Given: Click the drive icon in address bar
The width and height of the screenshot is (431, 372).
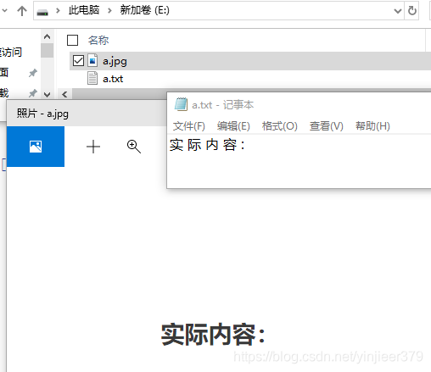Looking at the screenshot, I should click(42, 12).
